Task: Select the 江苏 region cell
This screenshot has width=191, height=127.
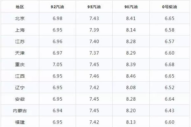Action: tap(20, 42)
